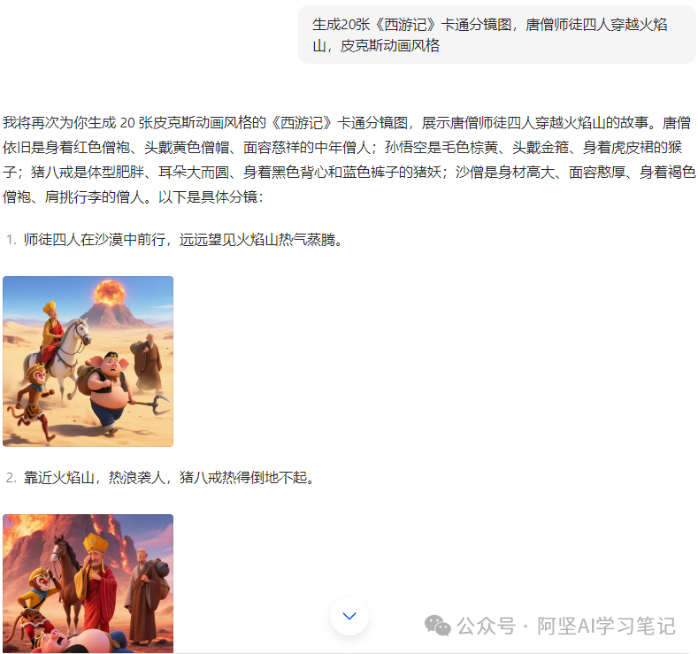This screenshot has height=654, width=698.
Task: Click the watermark text 阿坚AI学习笔记
Action: [606, 626]
